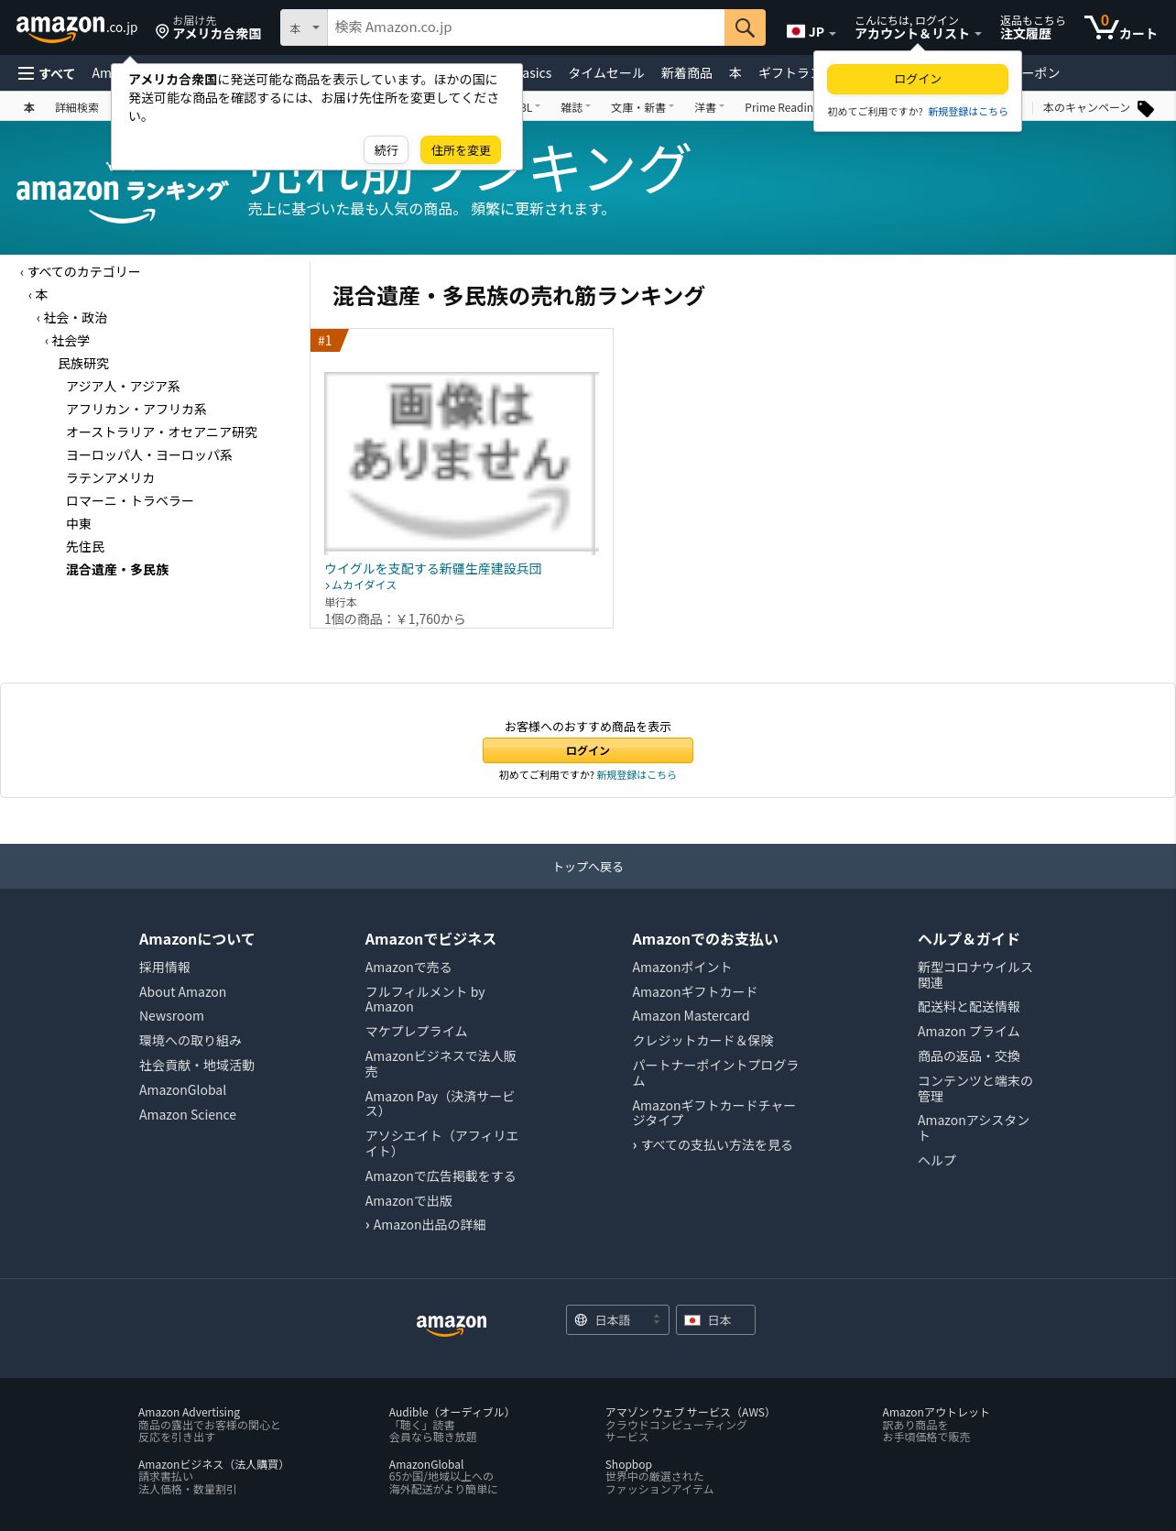Select 民族研究 category
The width and height of the screenshot is (1176, 1531).
tap(83, 364)
